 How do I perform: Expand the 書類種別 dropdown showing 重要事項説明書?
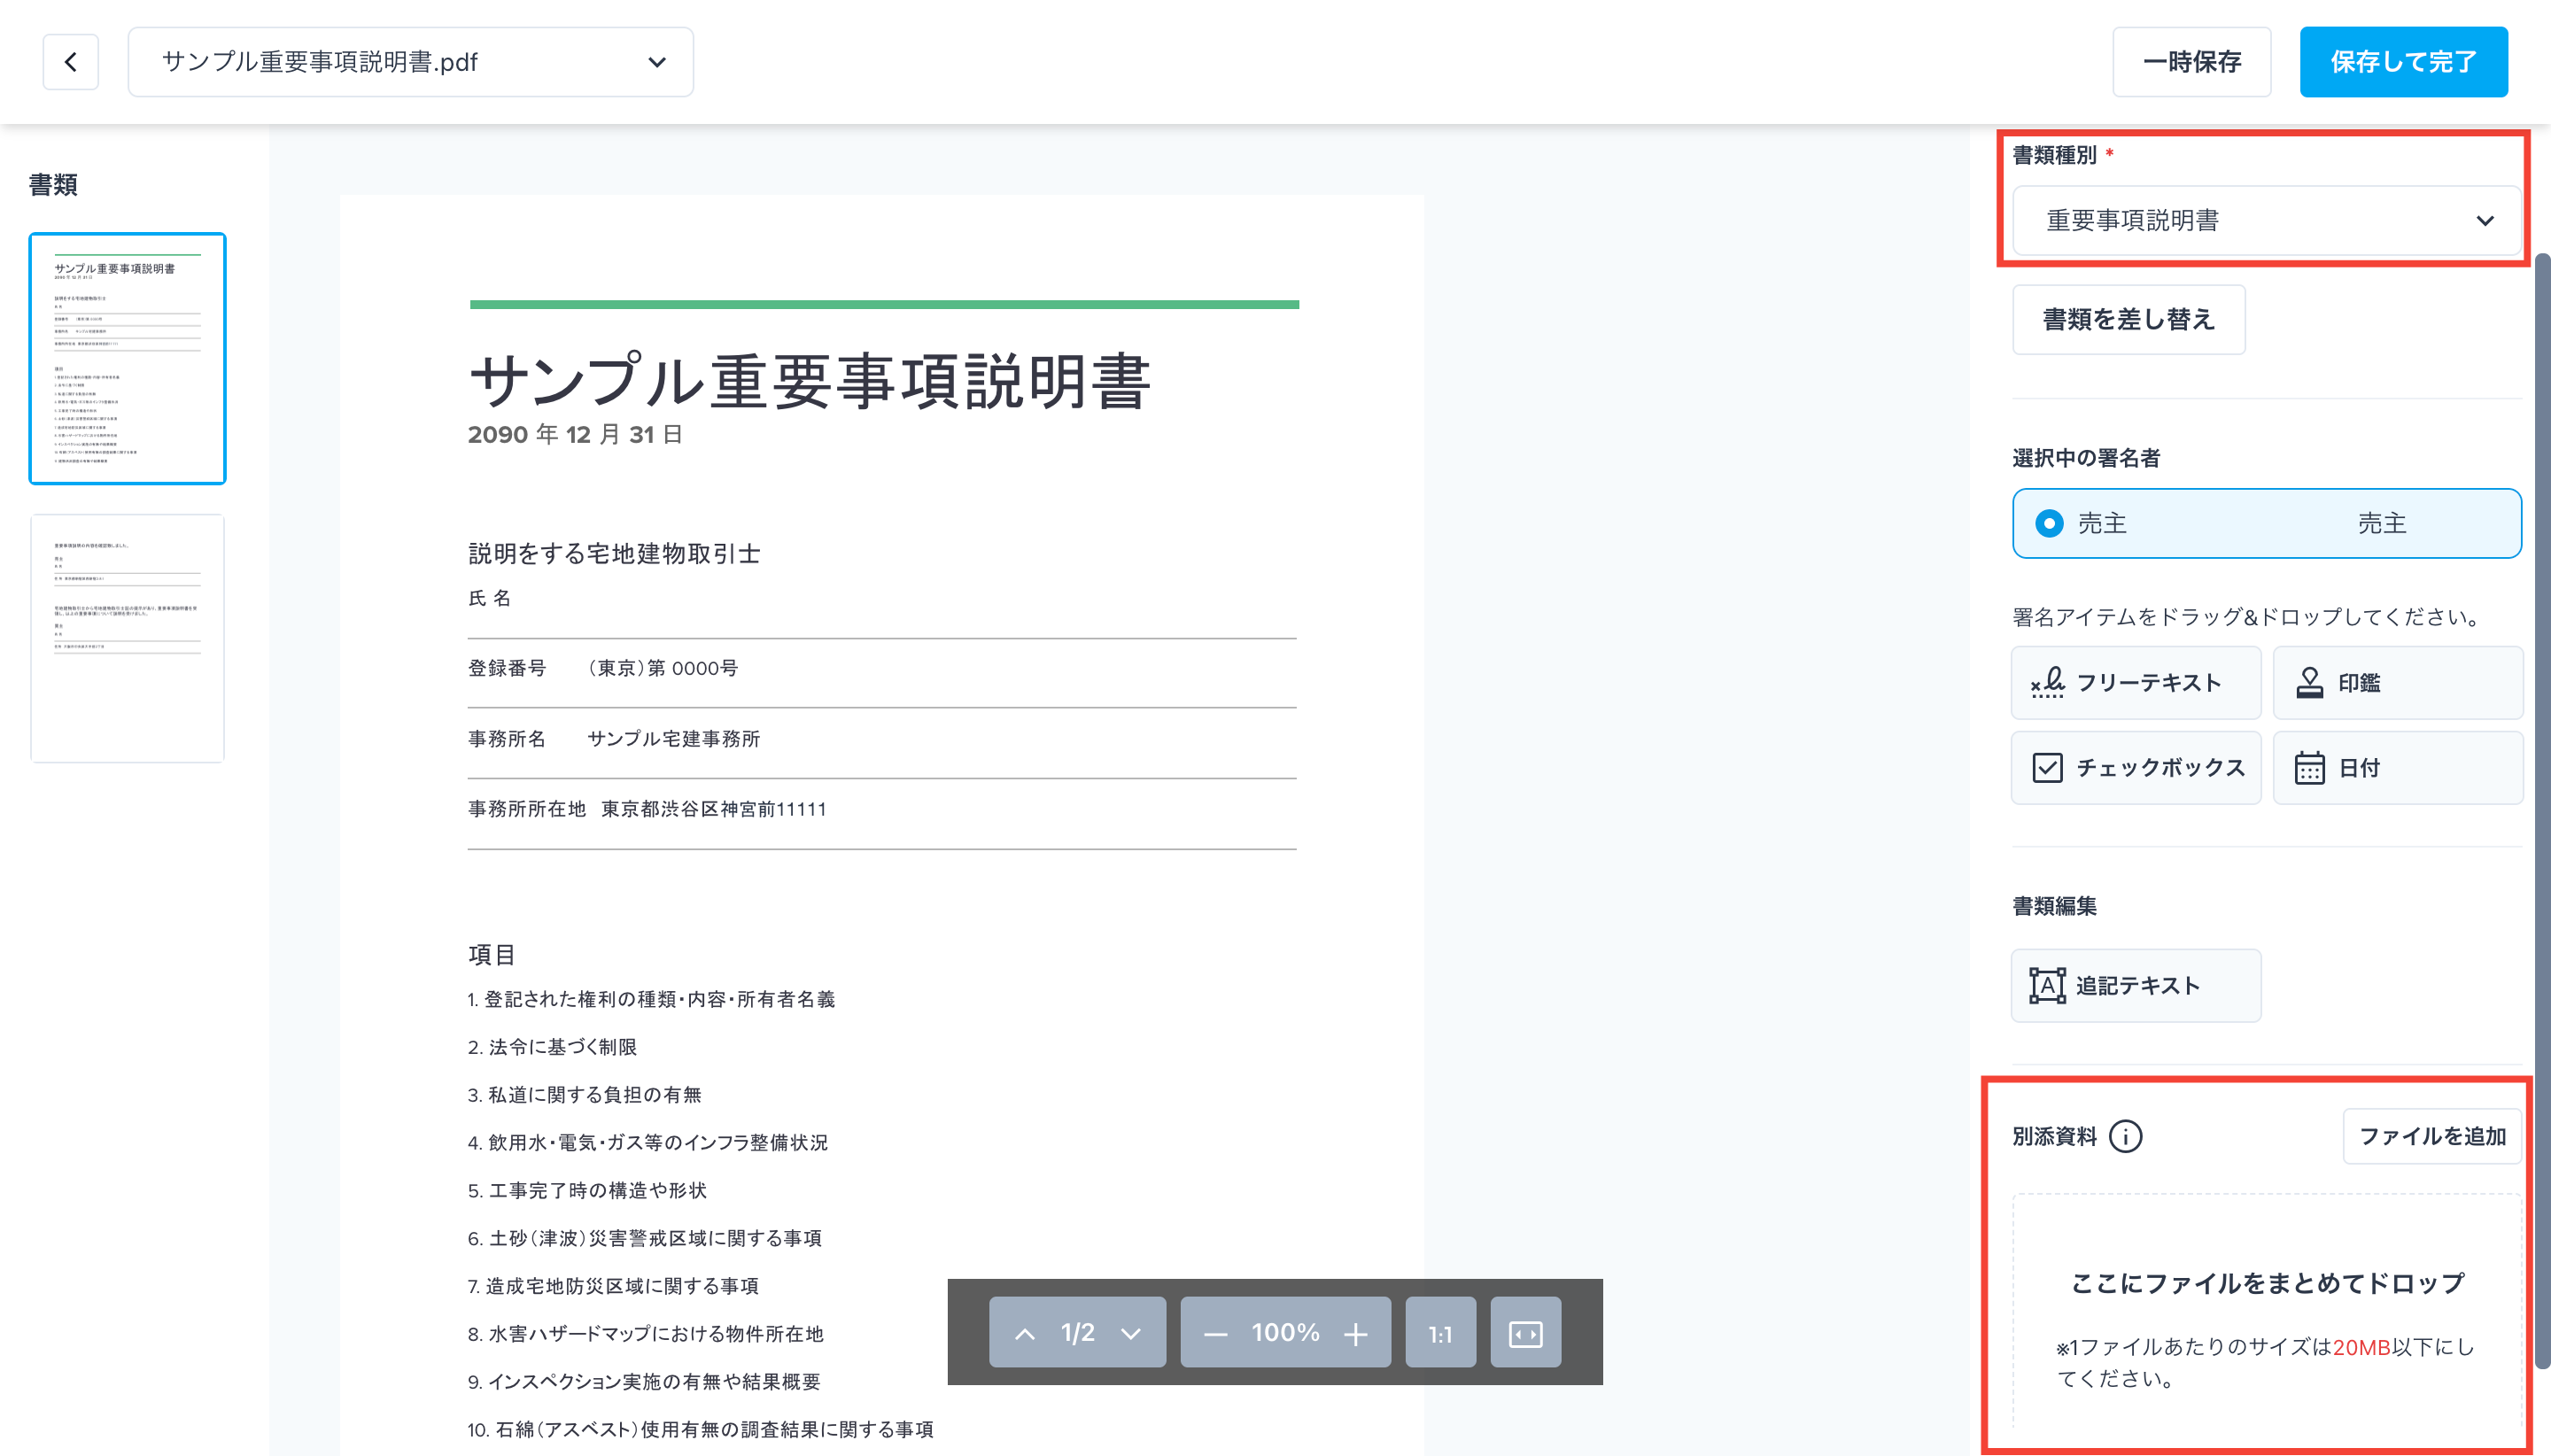[x=2266, y=220]
